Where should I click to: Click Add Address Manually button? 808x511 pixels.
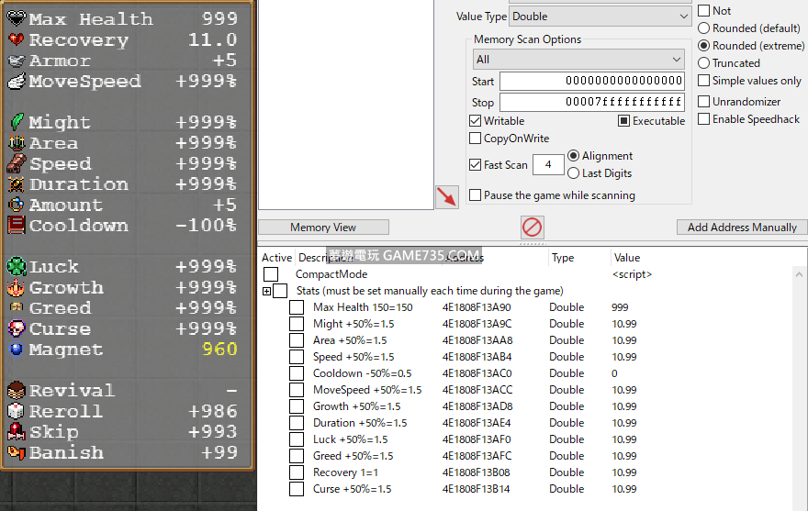(x=742, y=228)
